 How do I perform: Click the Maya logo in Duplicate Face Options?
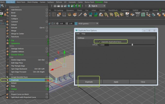coord(77,30)
